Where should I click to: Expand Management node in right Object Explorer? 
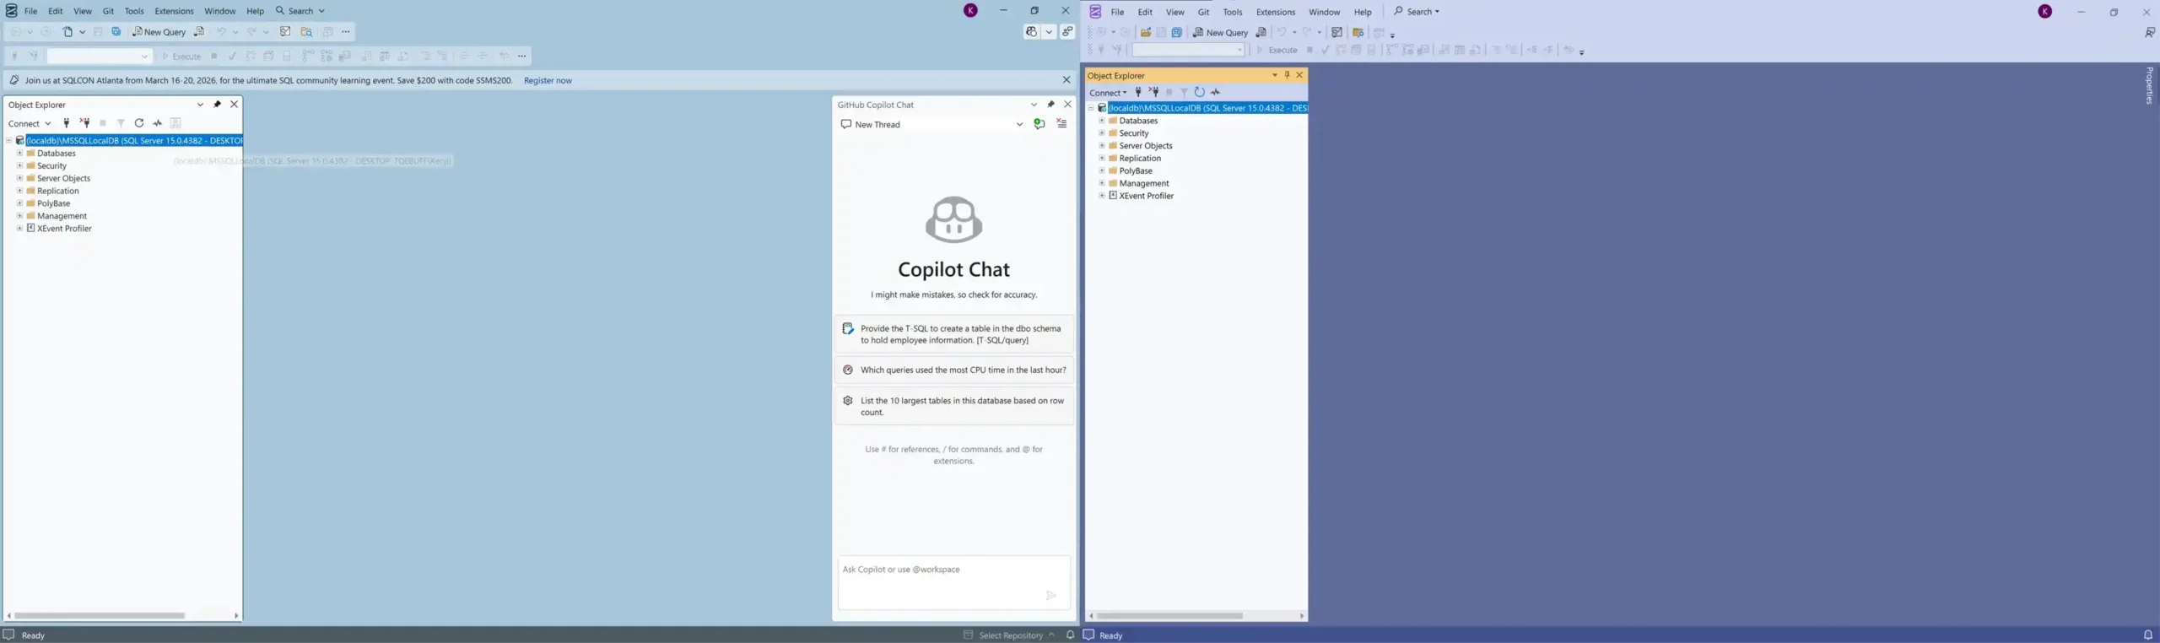(x=1101, y=183)
